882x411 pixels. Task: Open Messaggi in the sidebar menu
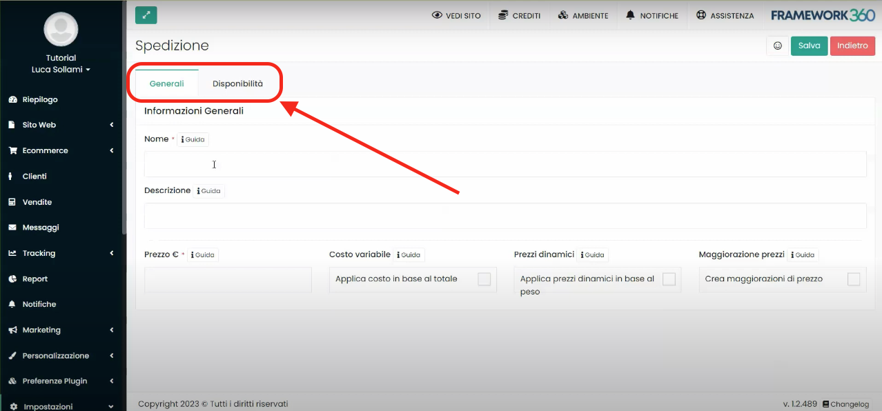tap(41, 228)
